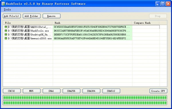This screenshot has width=172, height=109.
Task: Remove the selected file with Remove button
Action: click(x=52, y=16)
